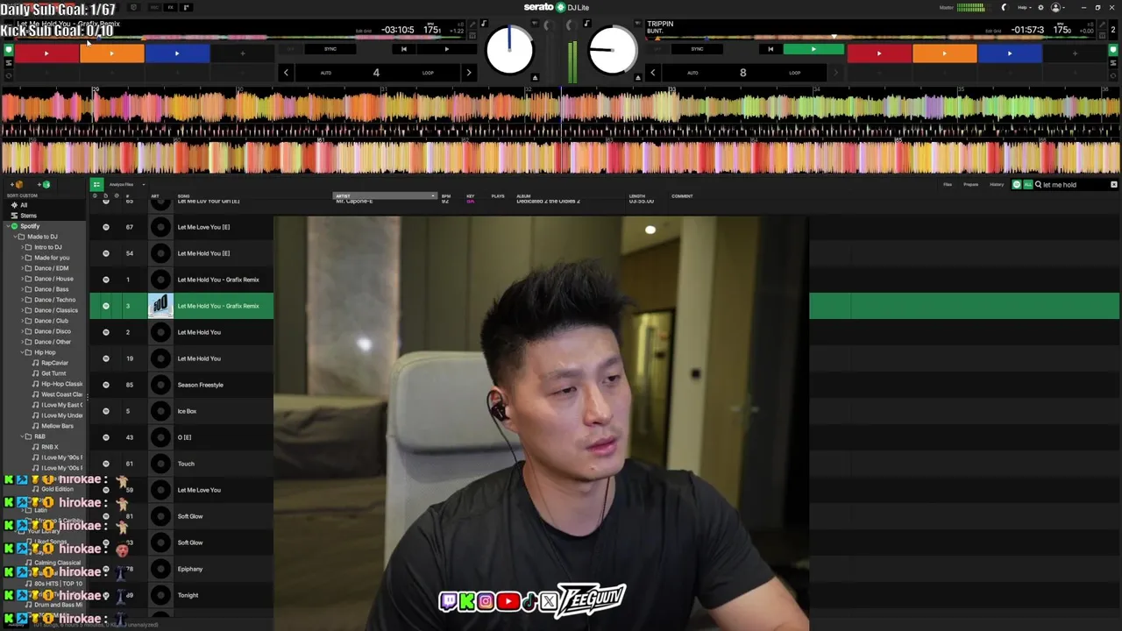Sort library by the BPM column header
Image resolution: width=1122 pixels, height=631 pixels.
click(446, 196)
